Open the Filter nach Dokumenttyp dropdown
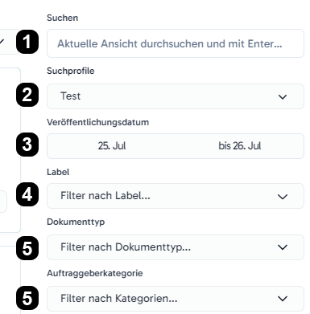The image size is (310, 314). (176, 247)
